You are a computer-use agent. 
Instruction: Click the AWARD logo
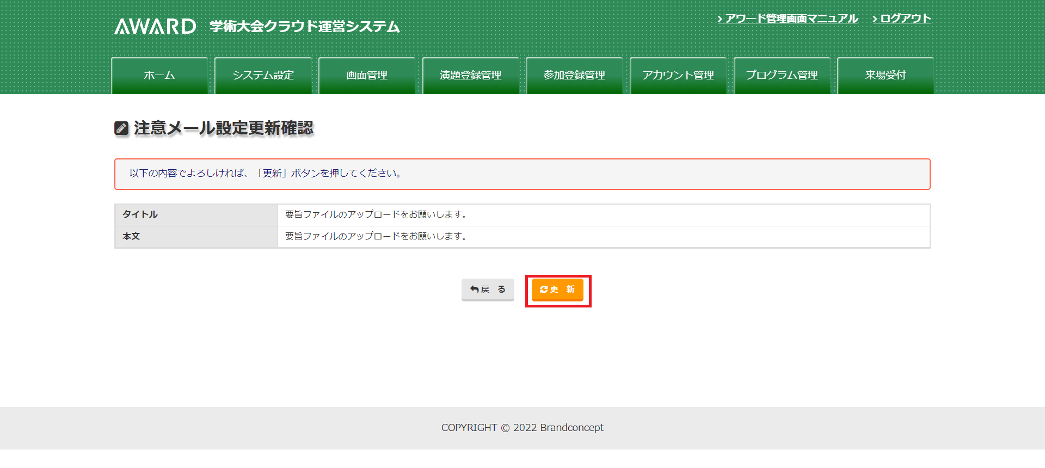155,26
